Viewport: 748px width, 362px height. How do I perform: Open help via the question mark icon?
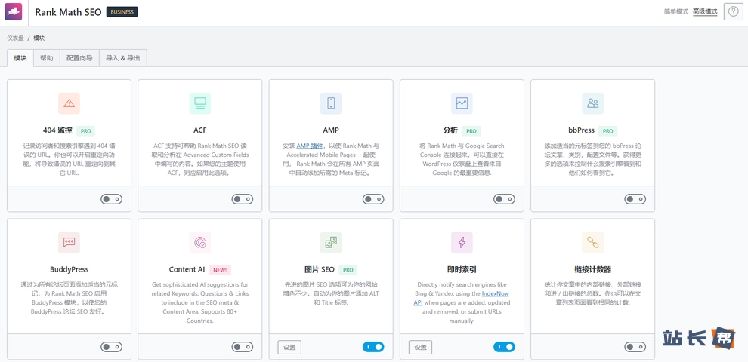(x=733, y=11)
